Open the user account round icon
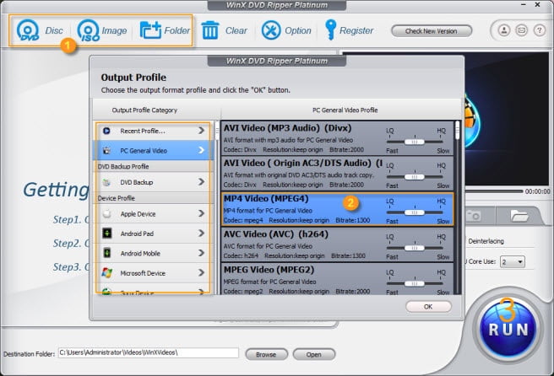554x376 pixels. point(504,30)
